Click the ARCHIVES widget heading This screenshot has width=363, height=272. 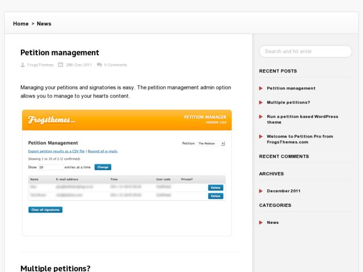click(271, 174)
